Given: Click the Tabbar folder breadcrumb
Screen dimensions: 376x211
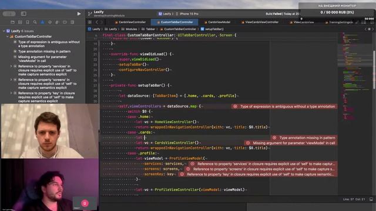Looking at the screenshot, I should click(149, 29).
